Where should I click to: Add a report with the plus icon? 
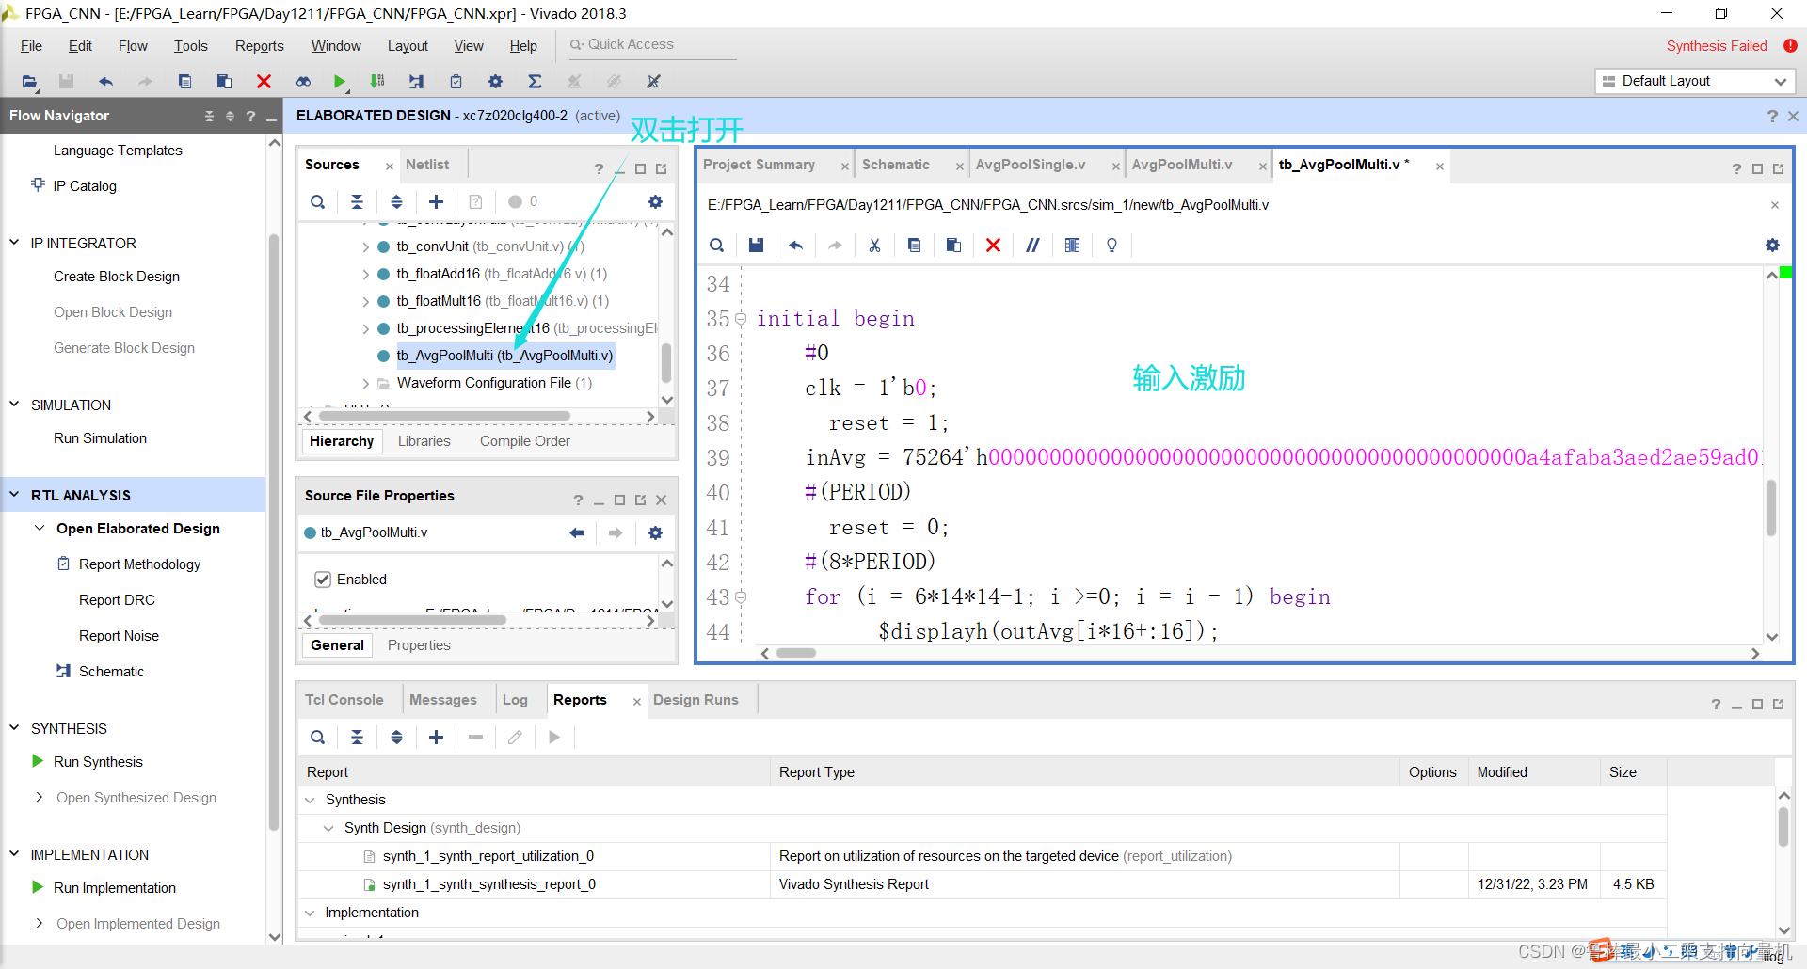point(436,737)
